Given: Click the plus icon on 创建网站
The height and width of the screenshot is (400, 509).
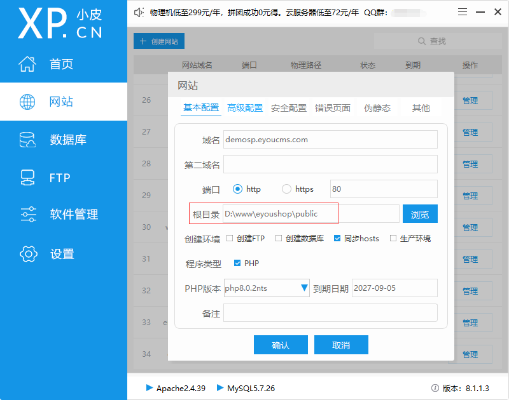Looking at the screenshot, I should 143,41.
